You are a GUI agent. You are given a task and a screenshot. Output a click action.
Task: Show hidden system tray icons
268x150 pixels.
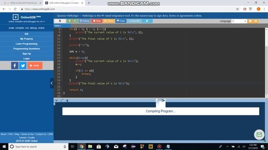(x=227, y=146)
